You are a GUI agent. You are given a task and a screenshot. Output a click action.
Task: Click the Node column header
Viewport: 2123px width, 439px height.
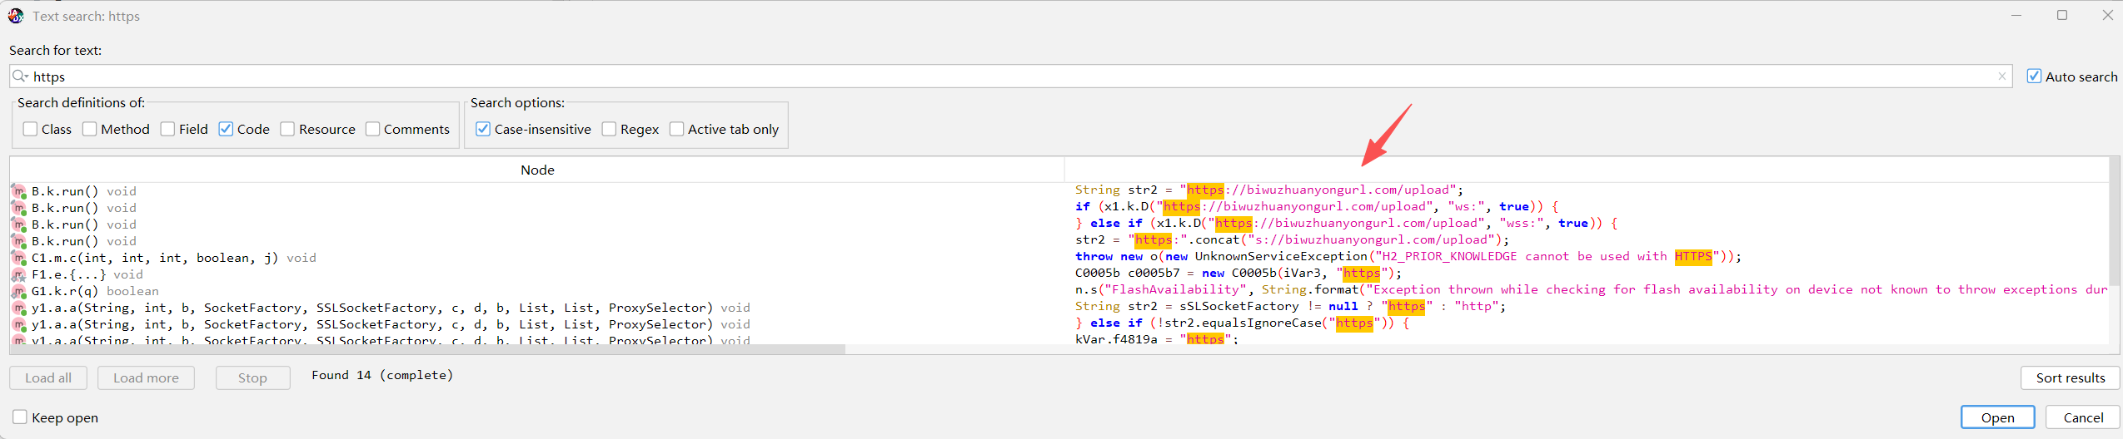tap(537, 170)
